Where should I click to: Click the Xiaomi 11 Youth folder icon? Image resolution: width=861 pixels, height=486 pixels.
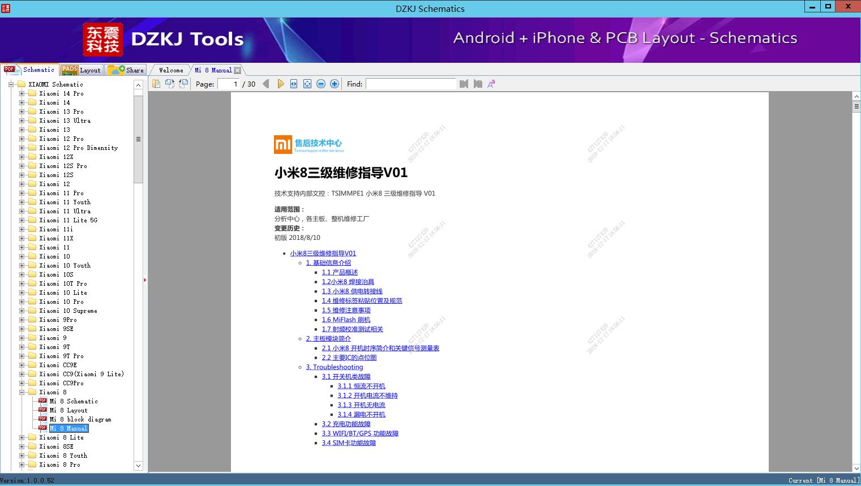pos(32,202)
